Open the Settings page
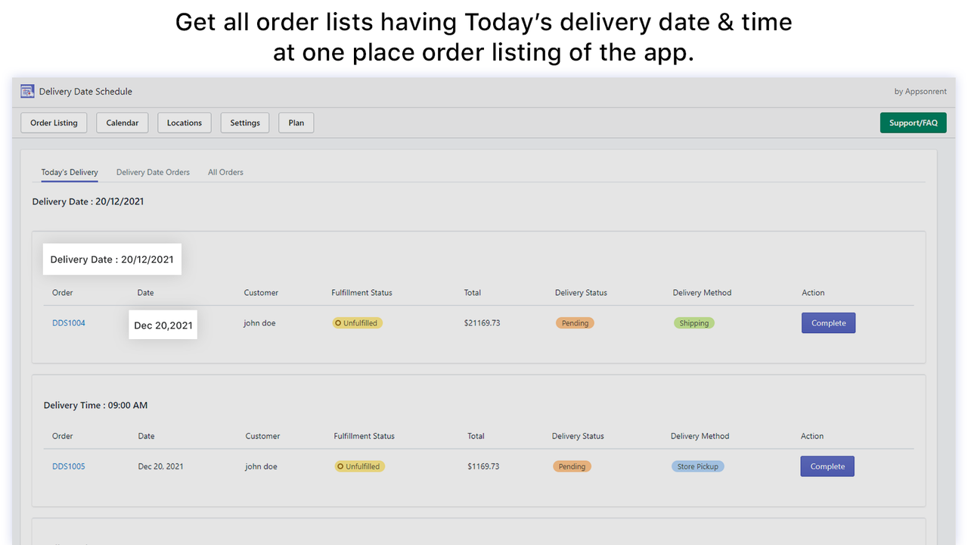Viewport: 968px width, 545px height. [245, 123]
